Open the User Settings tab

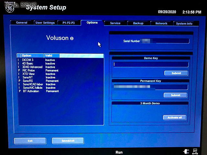[x=45, y=23]
